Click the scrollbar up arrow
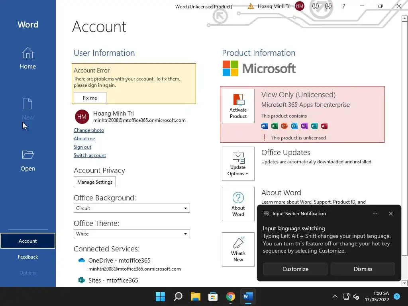 coord(404,18)
